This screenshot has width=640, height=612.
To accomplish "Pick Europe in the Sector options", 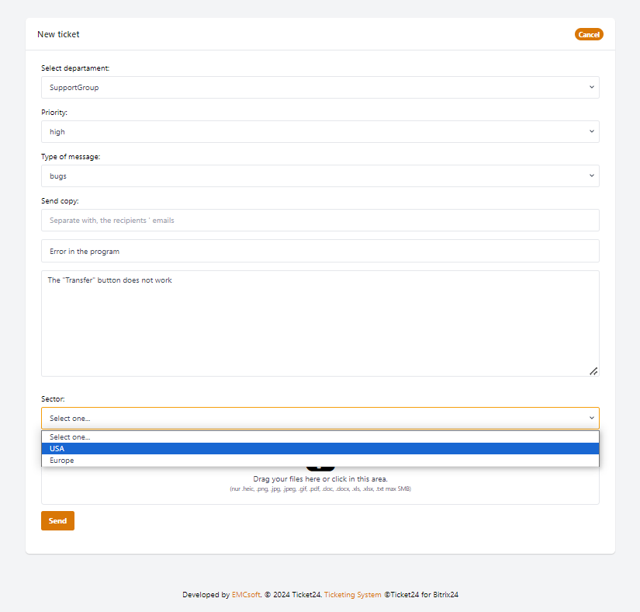I will [x=320, y=461].
